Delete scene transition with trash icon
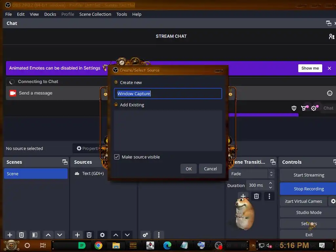The image size is (336, 252). tap(256, 196)
